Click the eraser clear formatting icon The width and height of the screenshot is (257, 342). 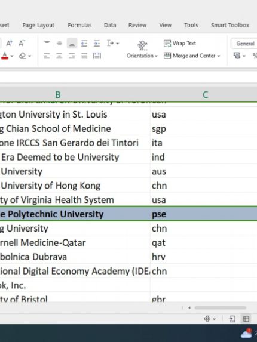click(x=22, y=56)
